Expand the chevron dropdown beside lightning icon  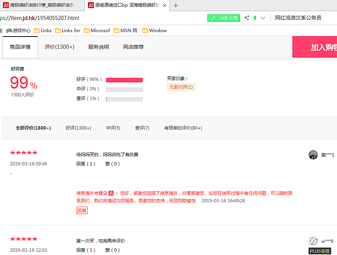tap(263, 18)
